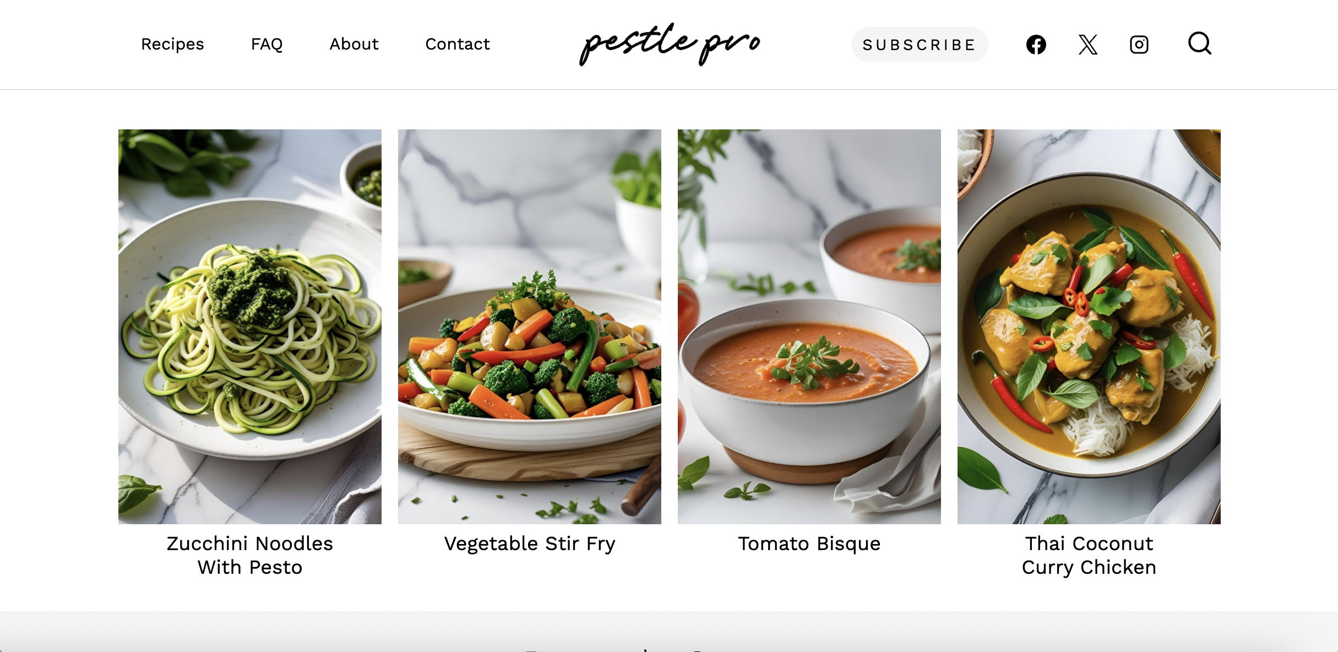Viewport: 1338px width, 652px height.
Task: Go to the FAQ page
Action: 266,44
